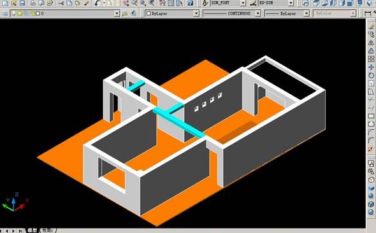Click the Paste icon
Image resolution: width=376 pixels, height=233 pixels.
(78, 3)
